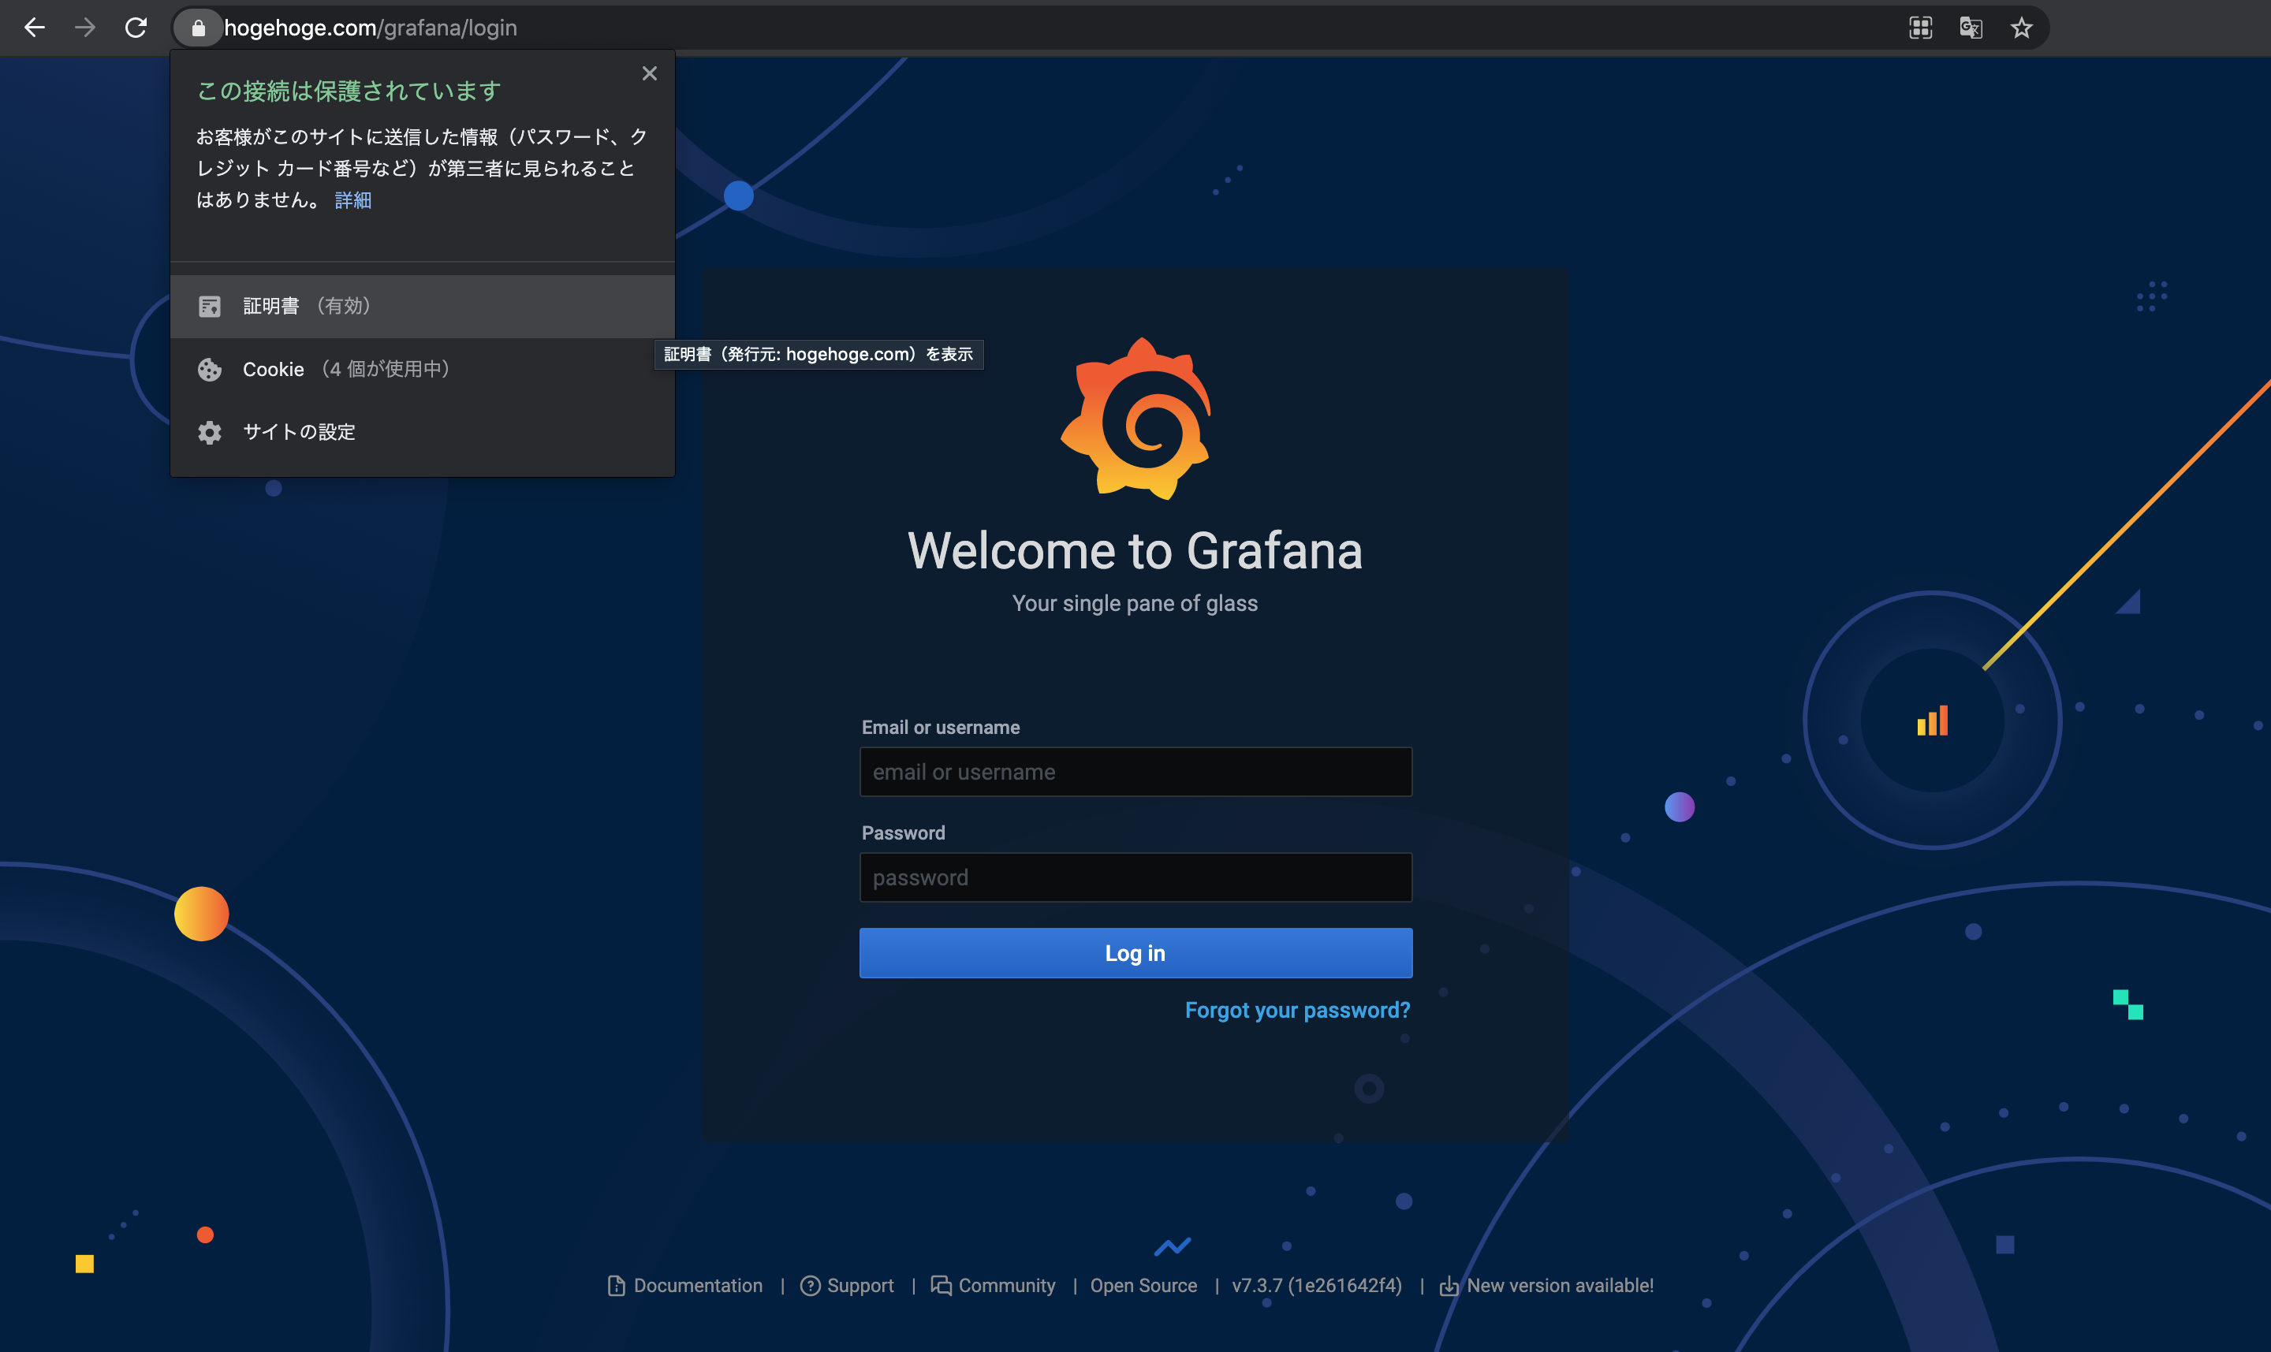Open the サイトの設定 entry
2271x1352 pixels.
coord(422,432)
